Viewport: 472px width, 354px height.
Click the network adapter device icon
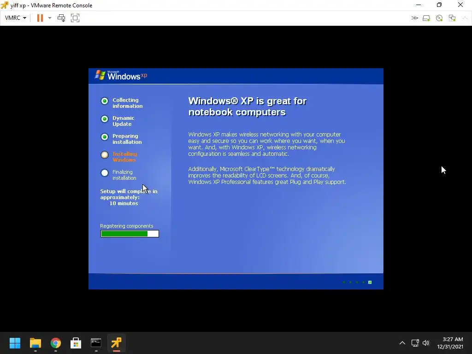452,18
